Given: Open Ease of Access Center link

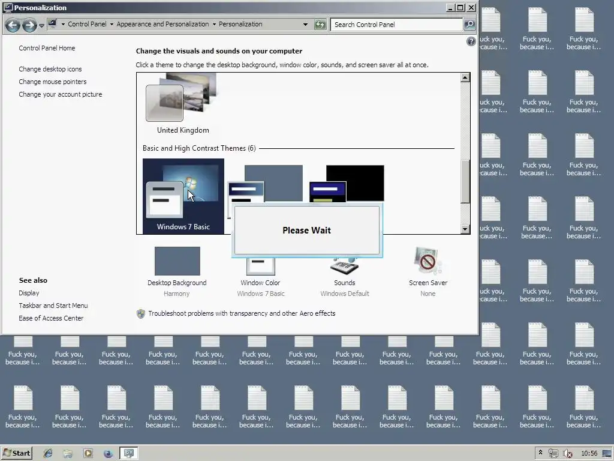Looking at the screenshot, I should pos(51,318).
